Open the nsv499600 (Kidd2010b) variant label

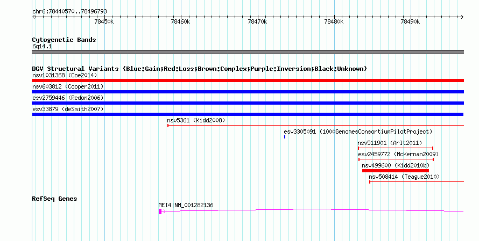coord(396,165)
